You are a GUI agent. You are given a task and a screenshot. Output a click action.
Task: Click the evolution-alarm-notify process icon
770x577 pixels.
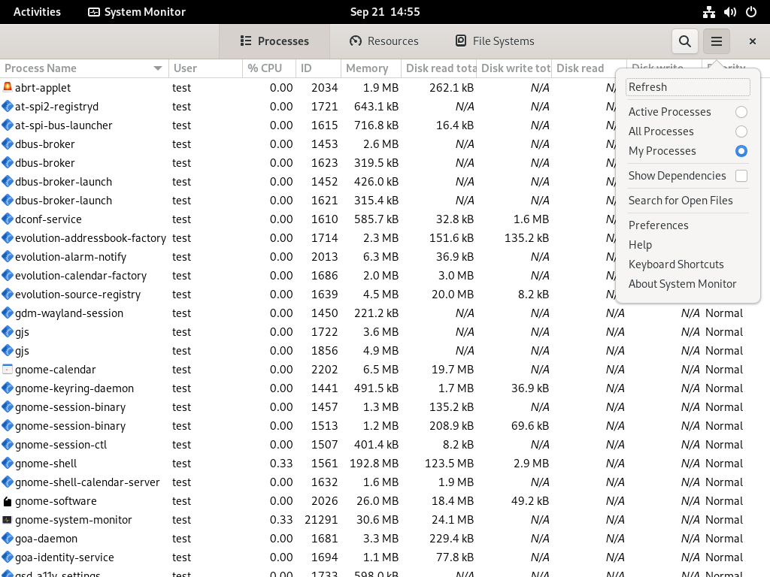(8, 257)
